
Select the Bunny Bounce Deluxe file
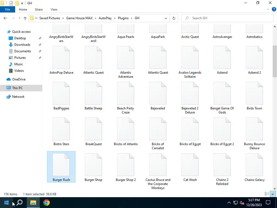(254, 134)
